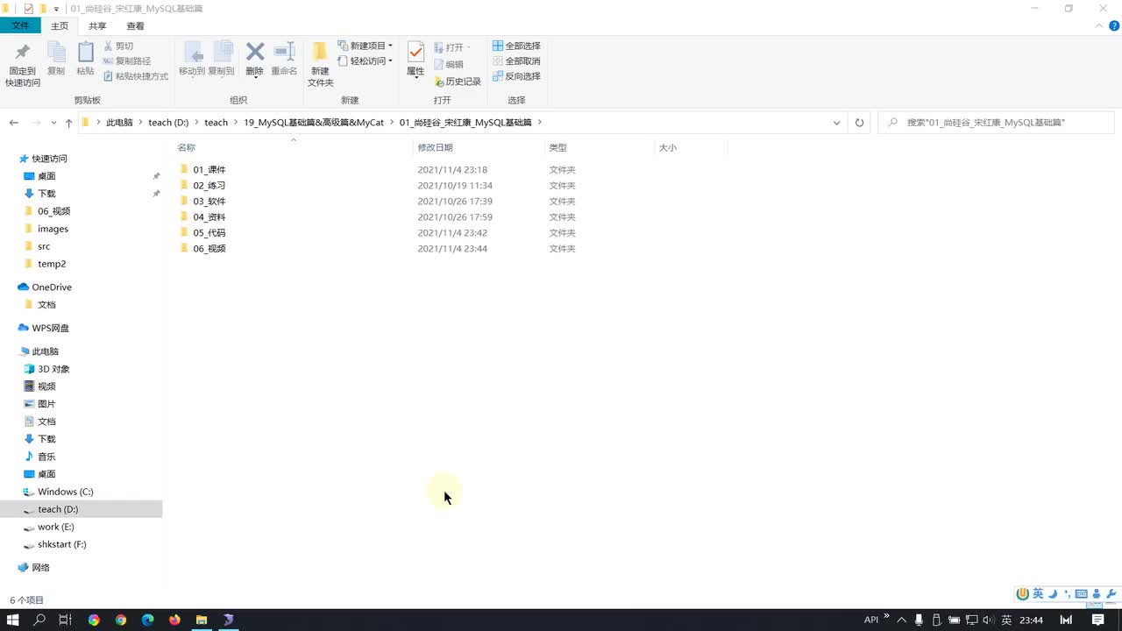Image resolution: width=1122 pixels, height=631 pixels.
Task: Click the 移动到 icon
Action: 192,53
